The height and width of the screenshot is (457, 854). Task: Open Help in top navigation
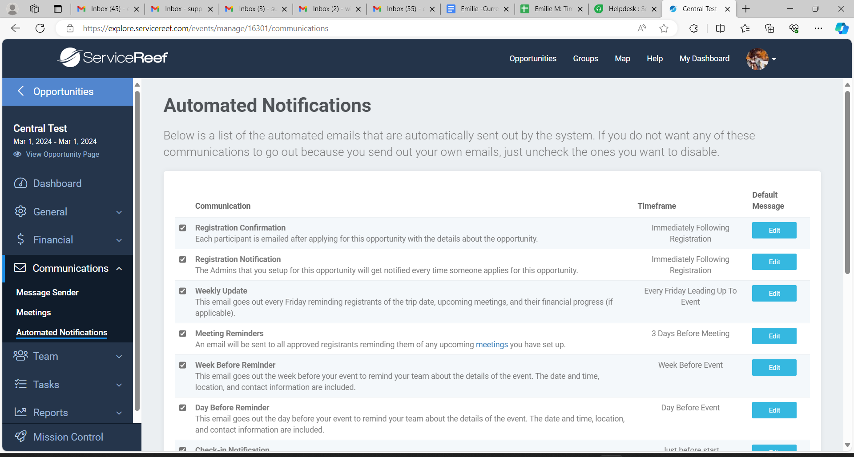coord(655,59)
